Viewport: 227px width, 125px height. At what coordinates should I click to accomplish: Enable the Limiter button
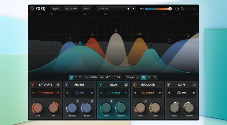point(86,9)
